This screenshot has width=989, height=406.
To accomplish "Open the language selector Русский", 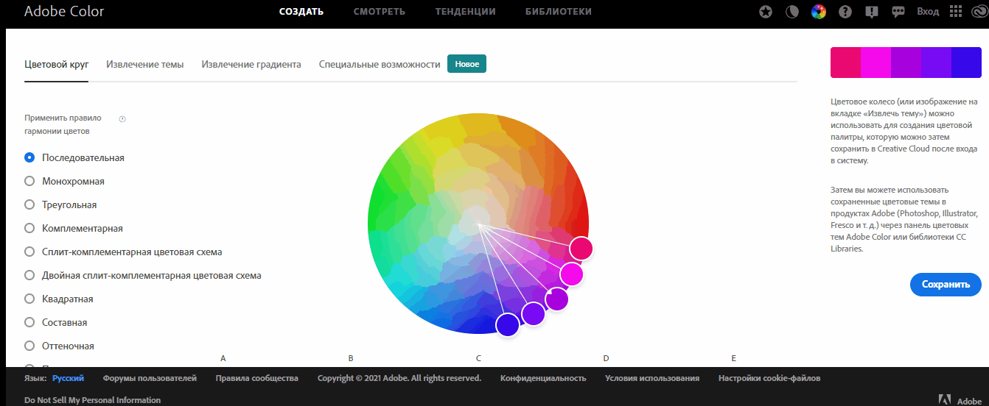I will click(68, 378).
